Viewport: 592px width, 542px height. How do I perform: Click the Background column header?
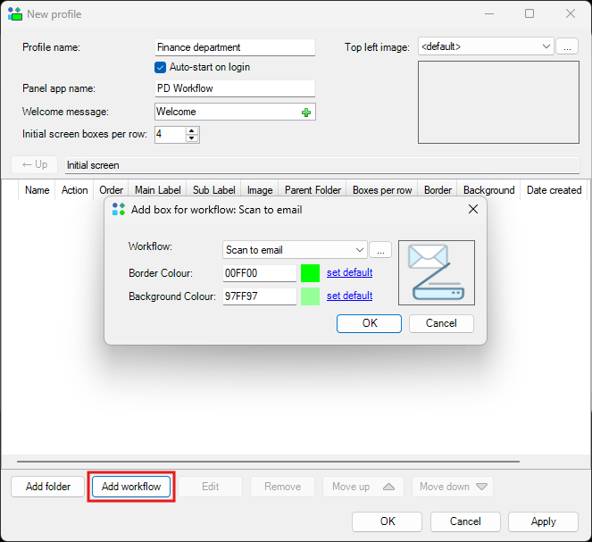pyautogui.click(x=489, y=190)
